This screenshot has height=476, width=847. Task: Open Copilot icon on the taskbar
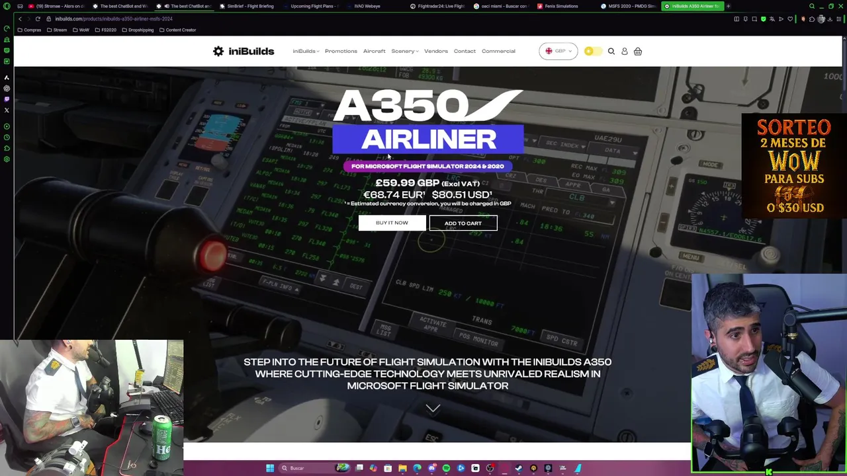pos(373,468)
